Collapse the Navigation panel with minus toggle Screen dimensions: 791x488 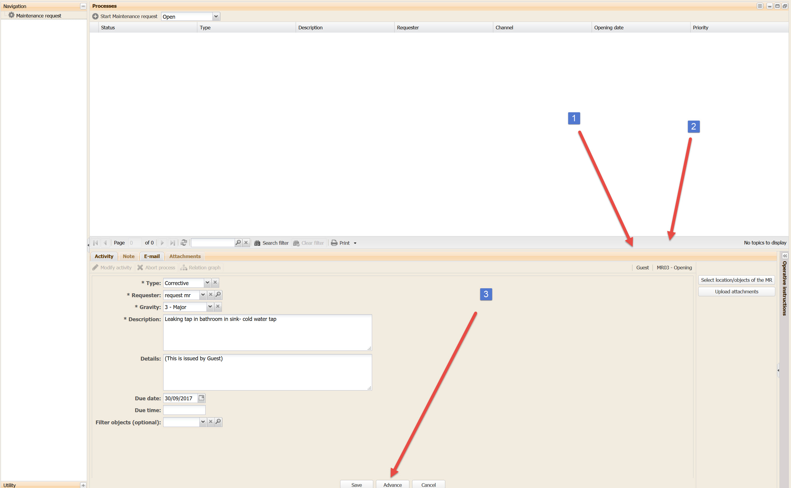click(x=83, y=6)
